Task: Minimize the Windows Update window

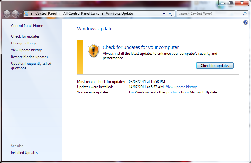Action: (223, 3)
